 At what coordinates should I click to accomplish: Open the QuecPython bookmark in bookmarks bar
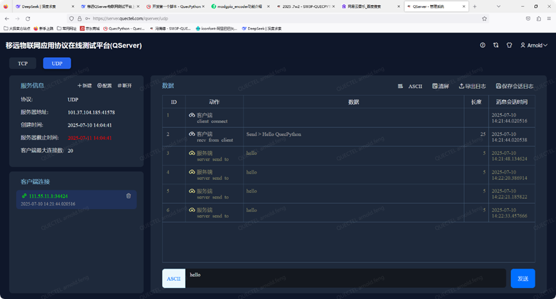pyautogui.click(x=124, y=28)
